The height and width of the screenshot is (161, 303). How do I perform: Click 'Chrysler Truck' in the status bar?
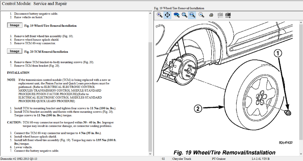pyautogui.click(x=182, y=159)
